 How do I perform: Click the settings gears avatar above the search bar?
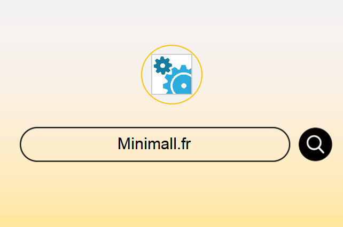(171, 75)
